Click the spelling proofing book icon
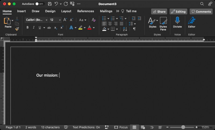This screenshot has height=130, width=215. click(66, 127)
